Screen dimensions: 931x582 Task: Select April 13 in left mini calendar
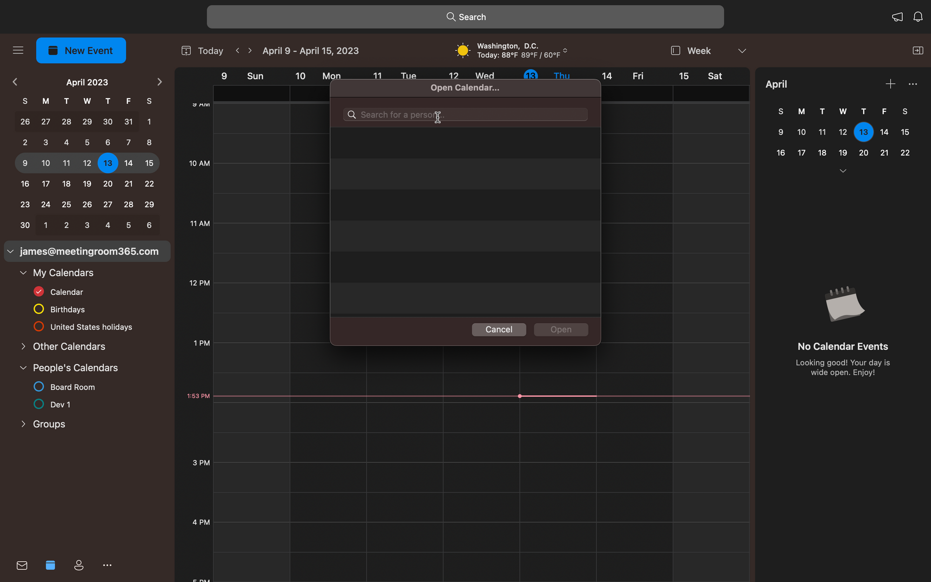tap(108, 163)
